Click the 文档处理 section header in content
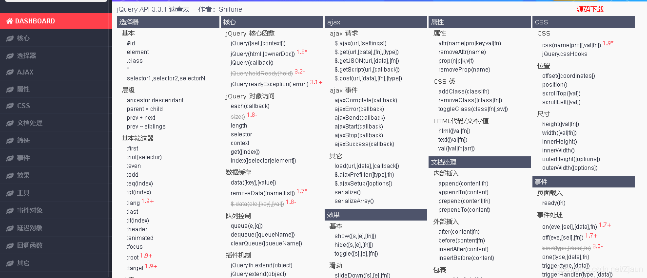This screenshot has width=647, height=278. 480,162
